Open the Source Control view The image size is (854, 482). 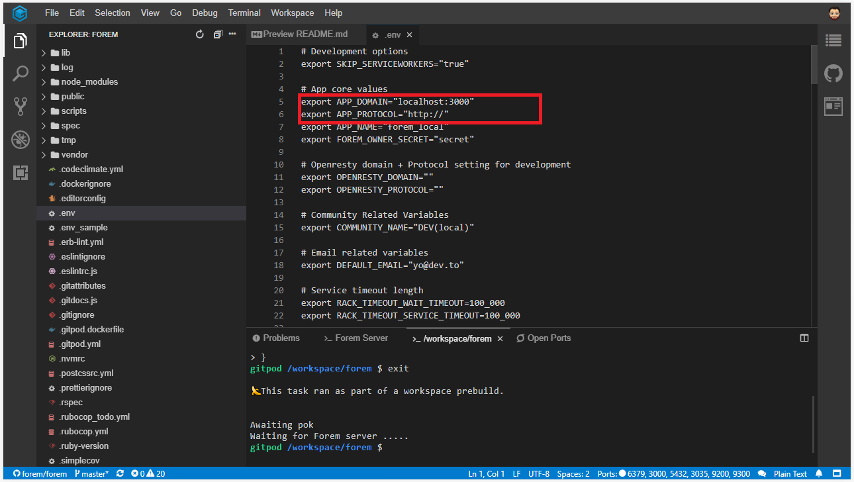[20, 107]
